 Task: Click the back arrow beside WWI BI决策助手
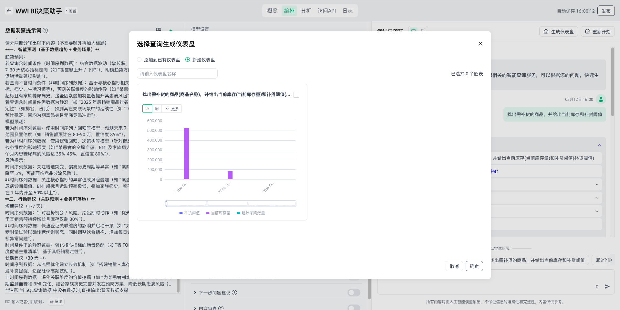click(9, 11)
